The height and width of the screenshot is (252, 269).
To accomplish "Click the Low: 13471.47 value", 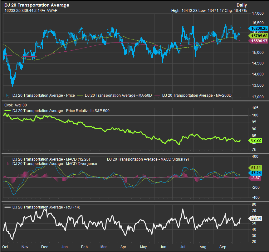I will pos(211,11).
